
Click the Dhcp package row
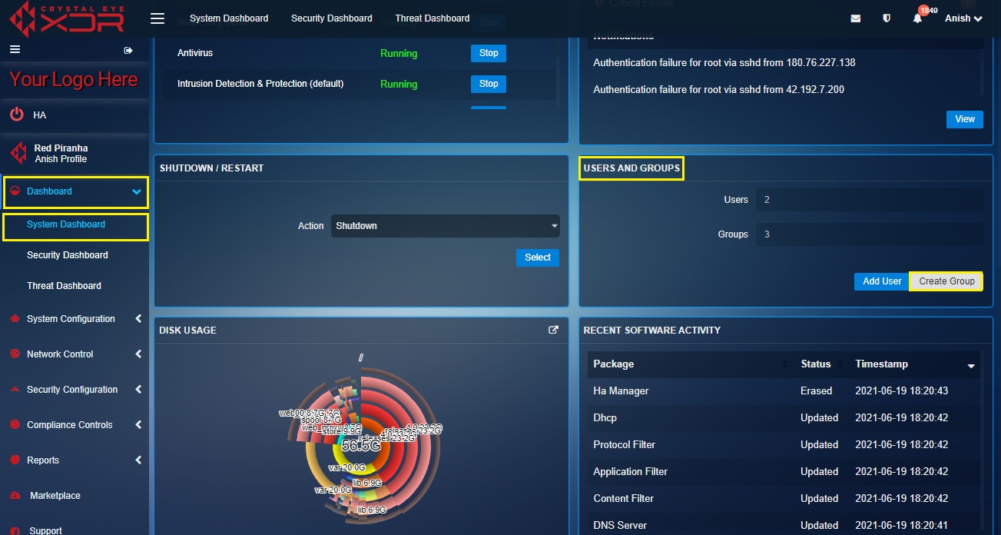coord(784,418)
